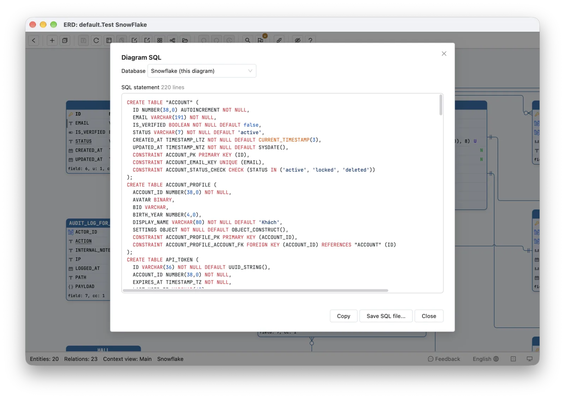Select the IS_VERIFIED field row
Screen dimensions: 565x399
coord(89,132)
